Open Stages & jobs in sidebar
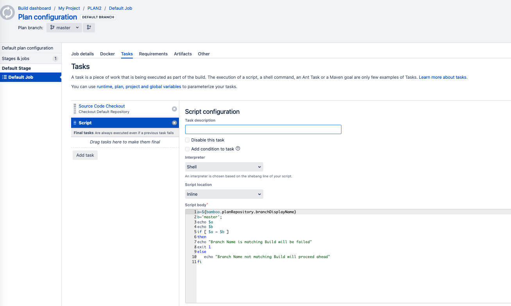The height and width of the screenshot is (306, 511). [x=31, y=58]
